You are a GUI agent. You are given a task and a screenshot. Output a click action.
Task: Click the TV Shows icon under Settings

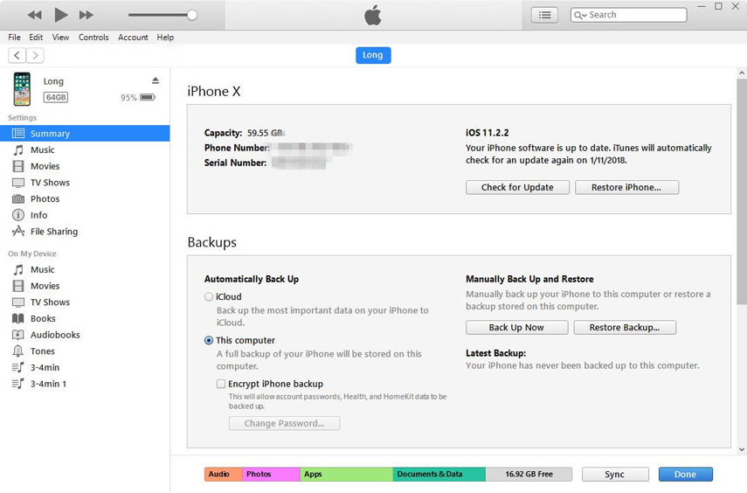pyautogui.click(x=18, y=183)
